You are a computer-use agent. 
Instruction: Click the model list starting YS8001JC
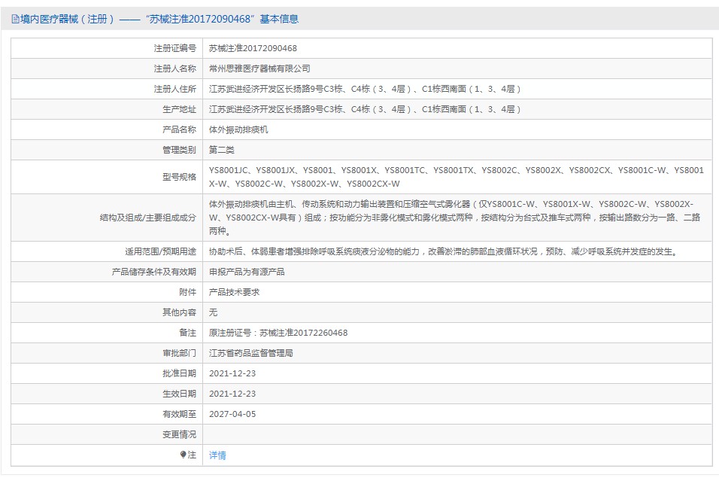tap(457, 177)
